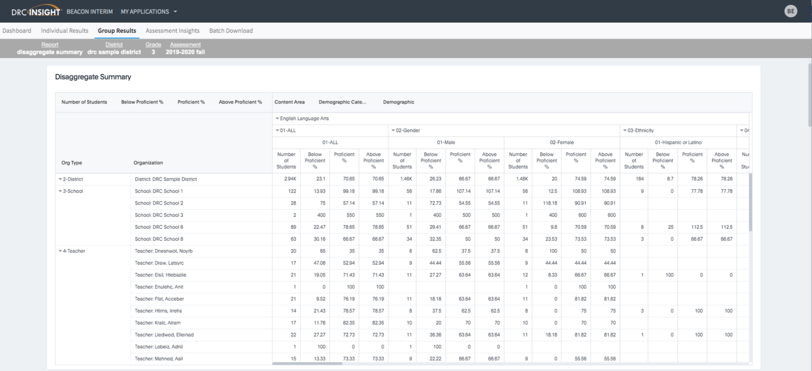
Task: Open the Assessment link for 2019-2020 fall
Action: (185, 44)
